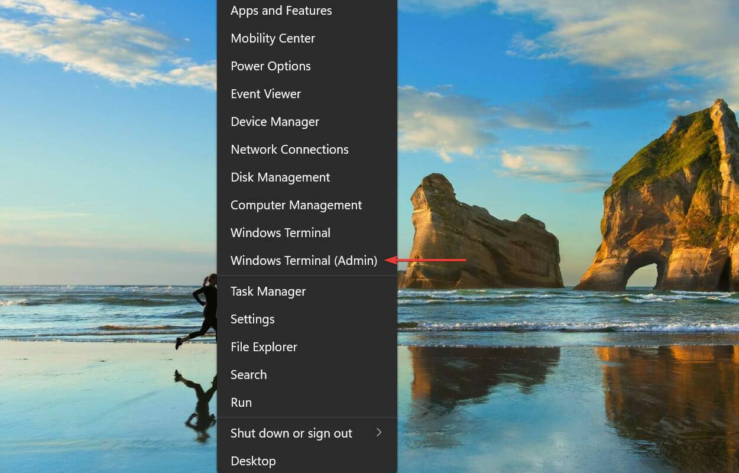Launch Computer Management
The width and height of the screenshot is (739, 473).
[296, 205]
